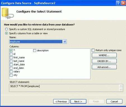Screen dimensions: 126x107
Task: Select custom SQL statement radio option
Action: click(x=6, y=29)
